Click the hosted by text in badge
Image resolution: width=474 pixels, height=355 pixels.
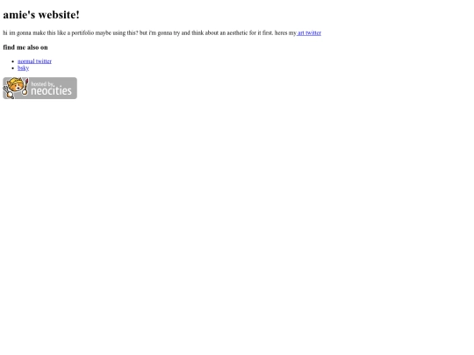click(x=42, y=84)
